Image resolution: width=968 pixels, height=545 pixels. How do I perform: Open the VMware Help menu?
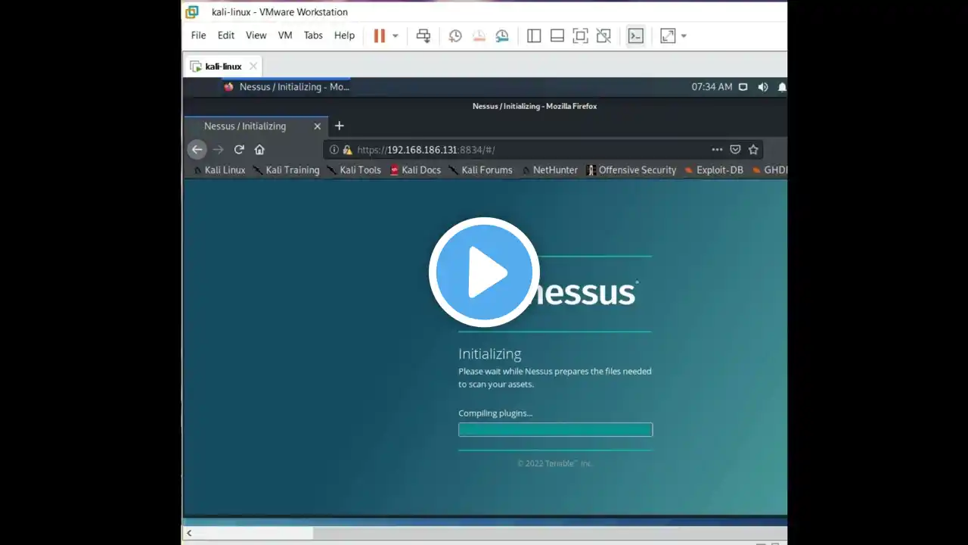coord(344,36)
